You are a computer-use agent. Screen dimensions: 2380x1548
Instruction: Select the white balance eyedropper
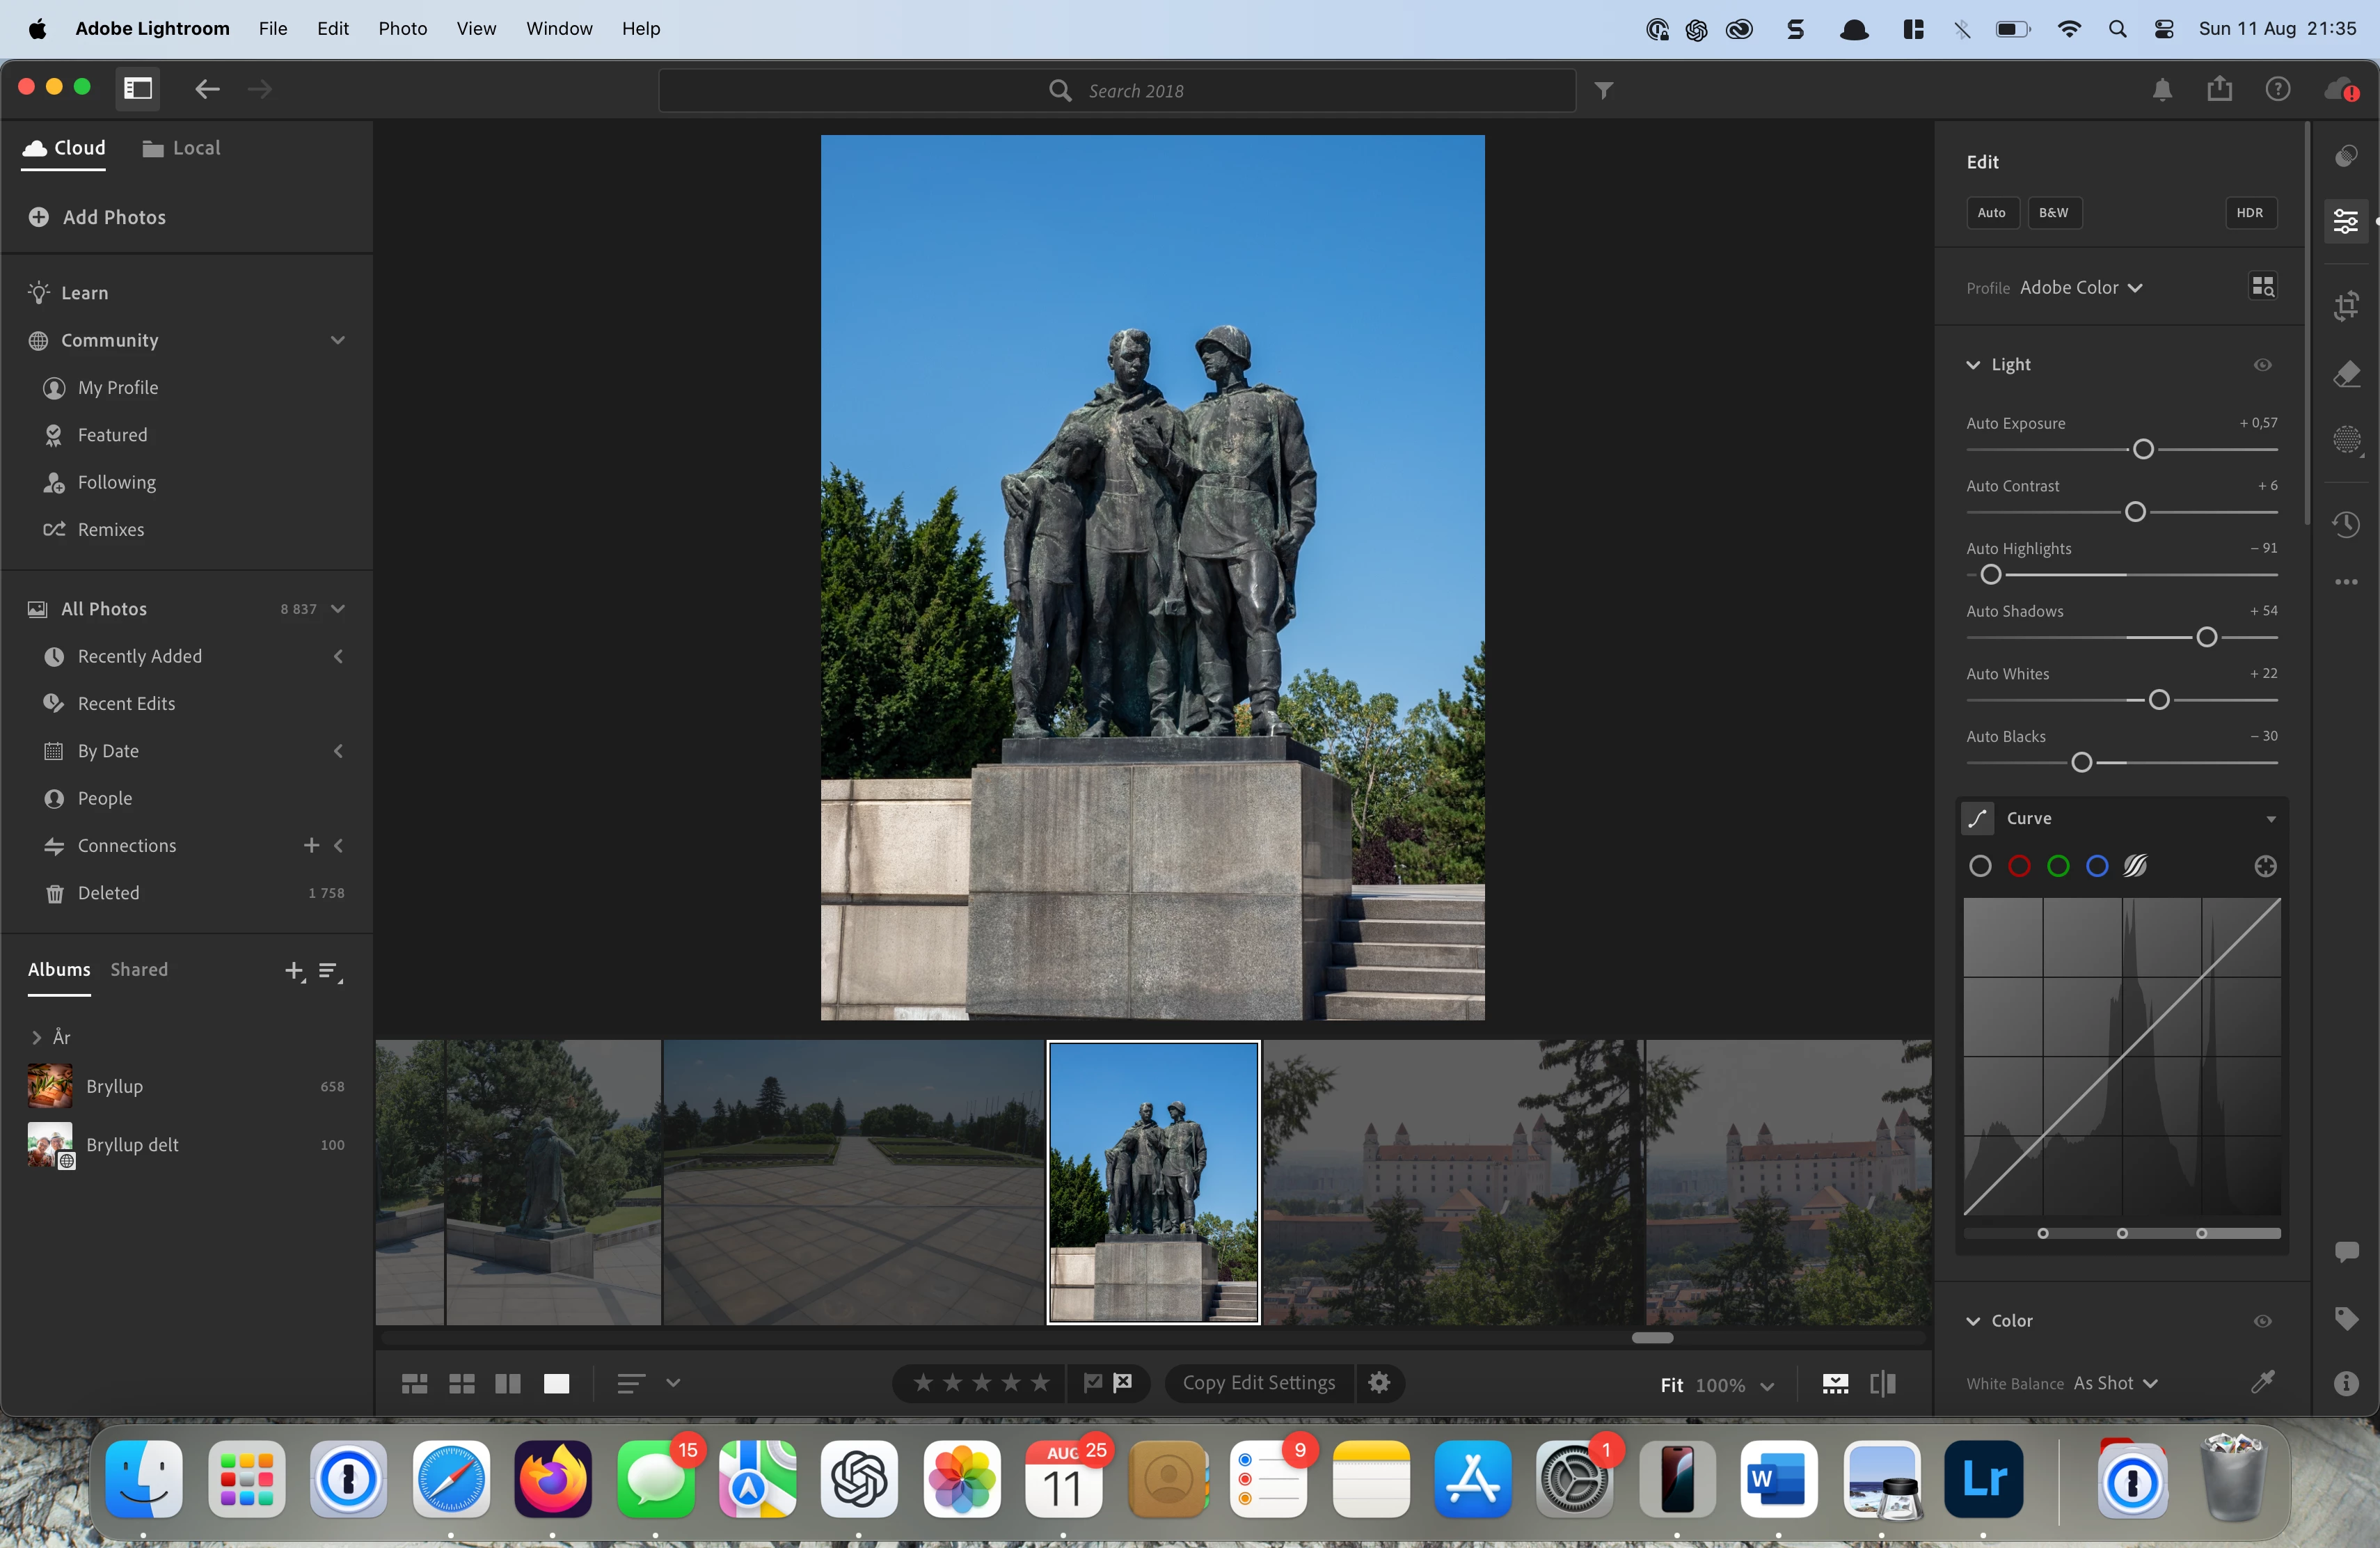[x=2262, y=1382]
